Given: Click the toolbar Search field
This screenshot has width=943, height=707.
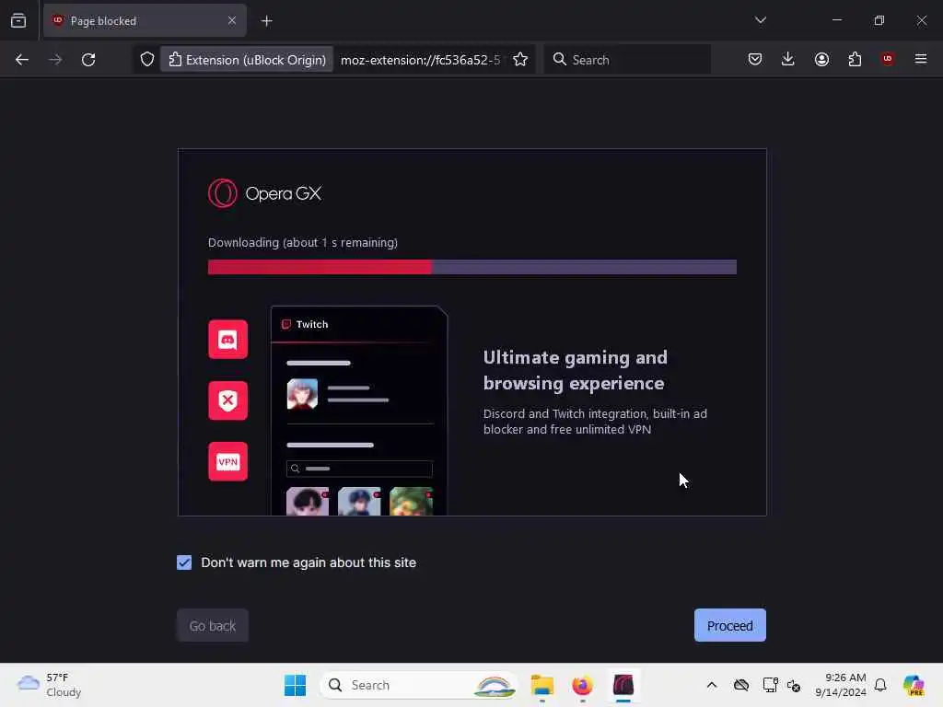Looking at the screenshot, I should (627, 60).
